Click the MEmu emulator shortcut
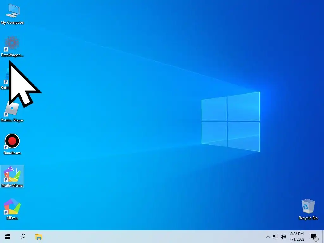 [12, 209]
